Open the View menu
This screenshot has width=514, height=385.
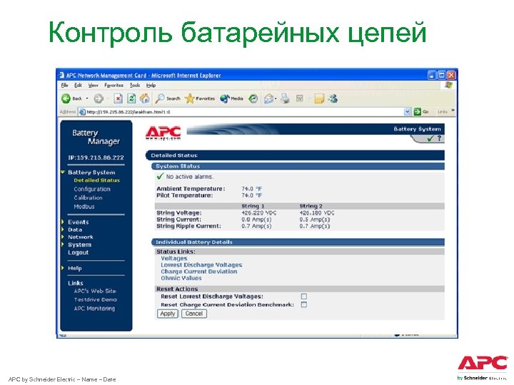coord(93,85)
